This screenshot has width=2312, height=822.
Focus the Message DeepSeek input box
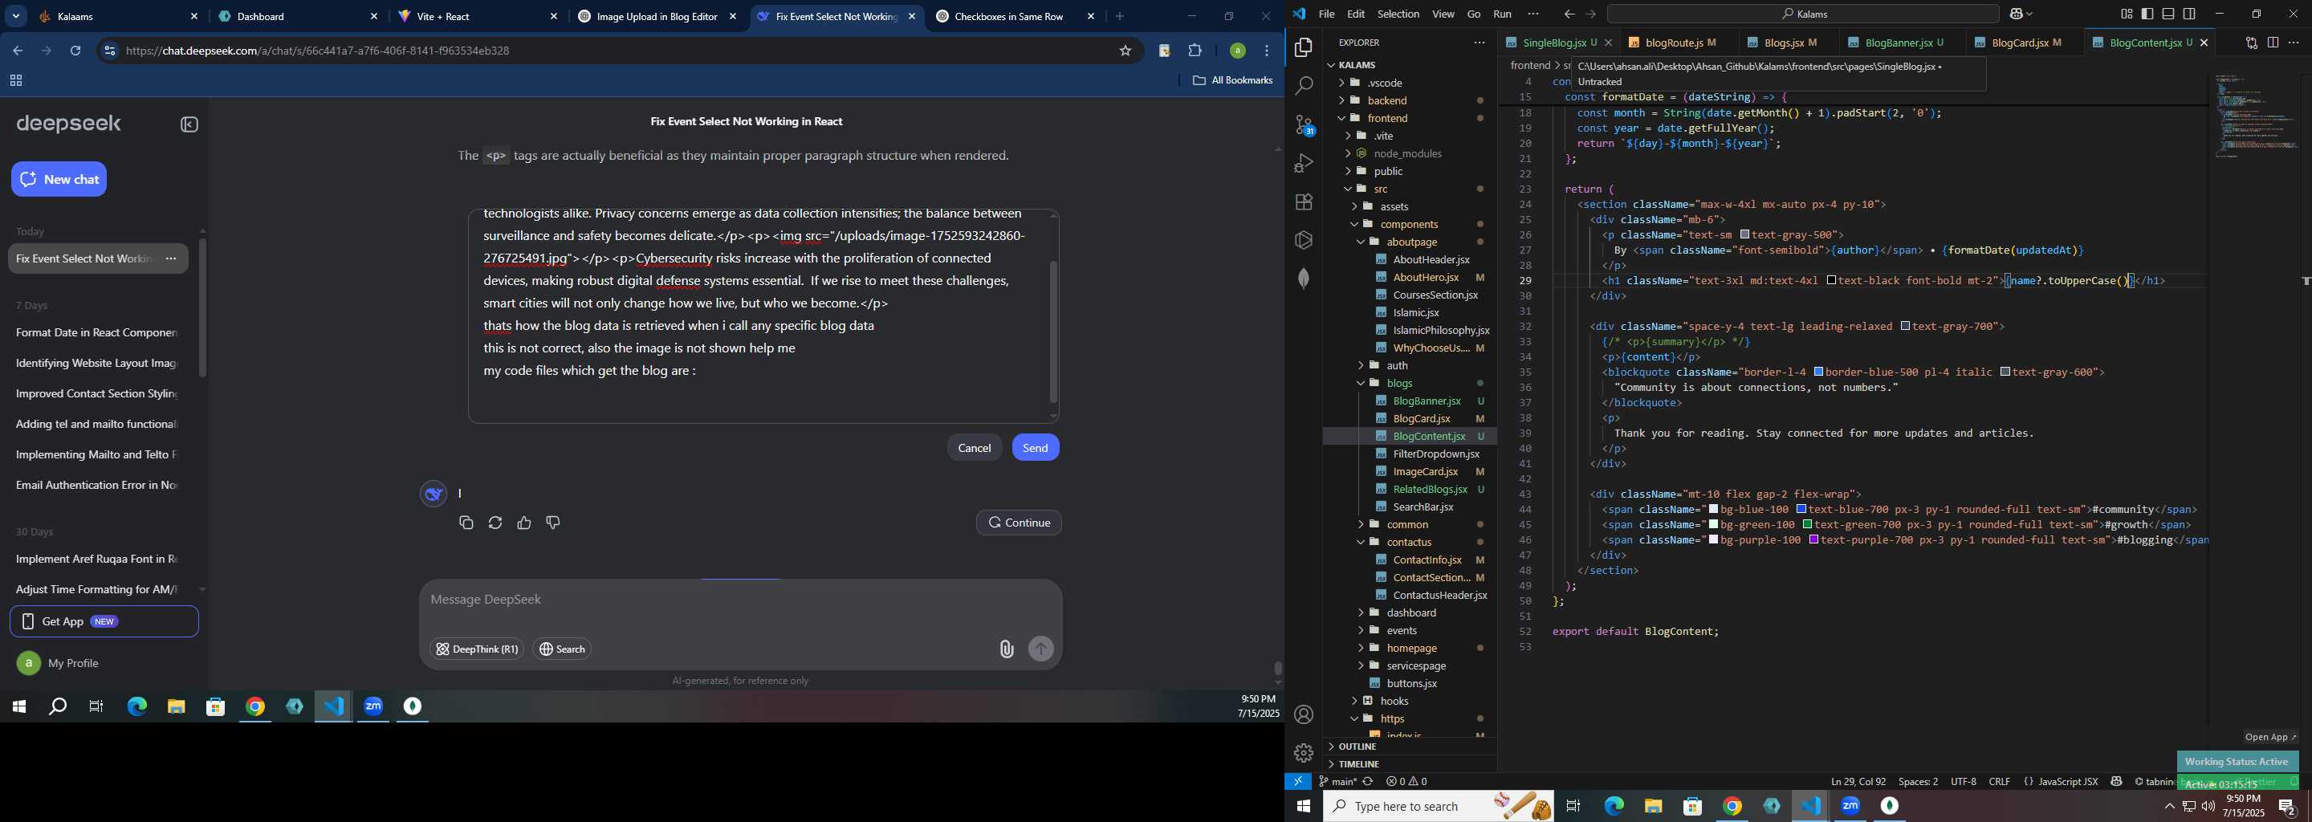tap(740, 600)
